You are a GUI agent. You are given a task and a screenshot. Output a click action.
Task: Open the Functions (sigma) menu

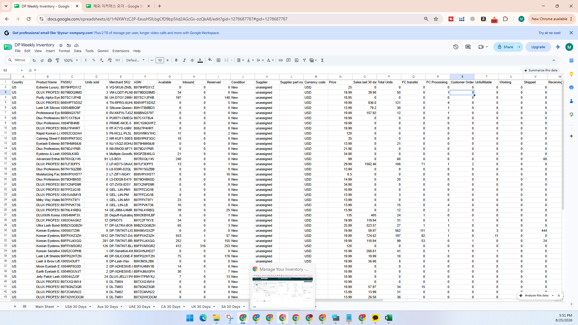click(322, 60)
